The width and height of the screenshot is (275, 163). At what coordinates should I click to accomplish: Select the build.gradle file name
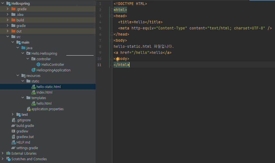tap(25, 126)
